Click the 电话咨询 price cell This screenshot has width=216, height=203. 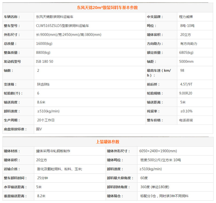(x=186, y=120)
